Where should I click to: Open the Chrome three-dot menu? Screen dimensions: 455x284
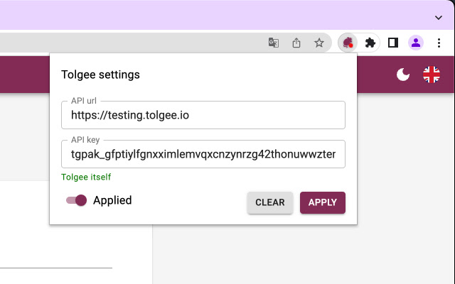[x=439, y=43]
